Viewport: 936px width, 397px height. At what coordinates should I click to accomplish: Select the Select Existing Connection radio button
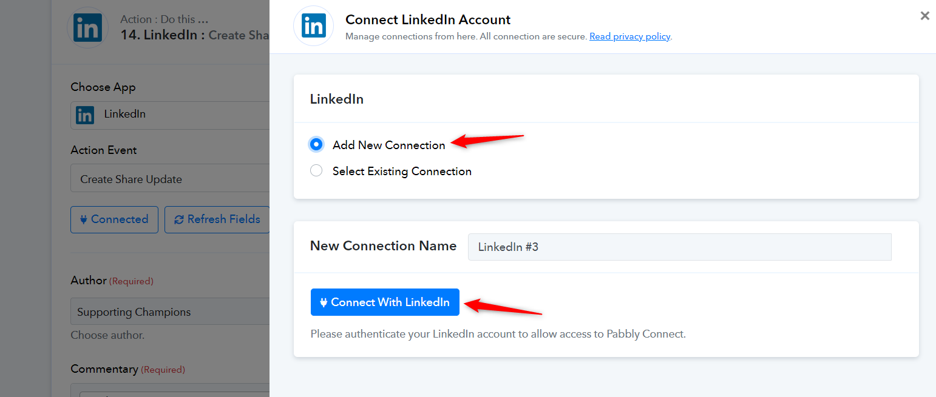316,171
